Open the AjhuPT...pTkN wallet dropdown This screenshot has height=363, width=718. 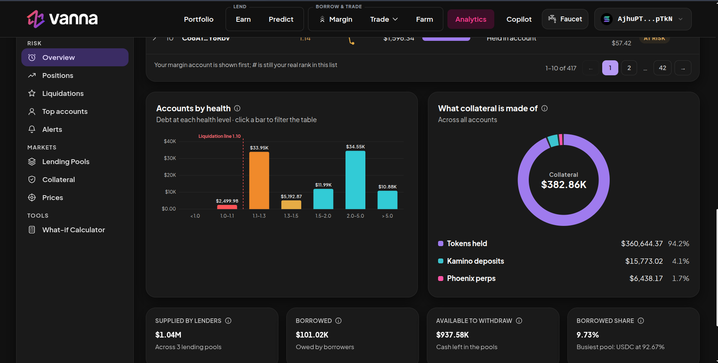point(643,19)
